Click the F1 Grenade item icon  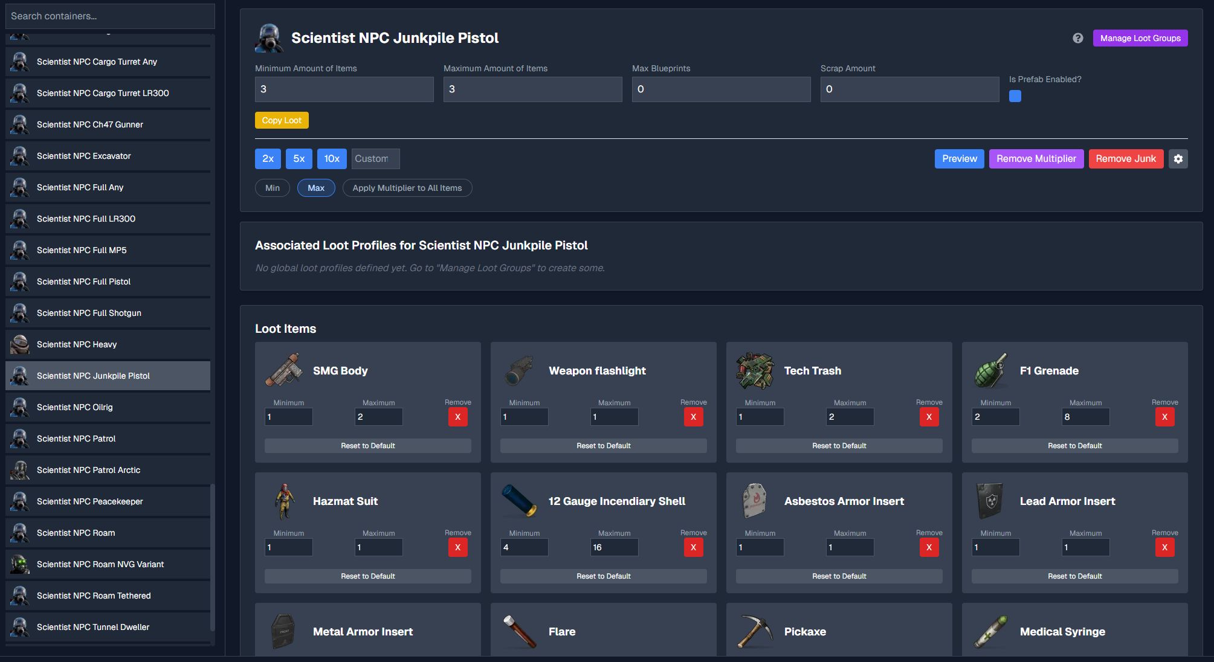[x=990, y=370]
